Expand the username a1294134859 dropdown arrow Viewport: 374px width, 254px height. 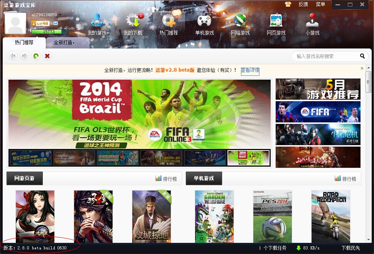60,15
